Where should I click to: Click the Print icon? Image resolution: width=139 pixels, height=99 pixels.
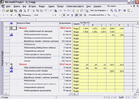click(x=21, y=11)
